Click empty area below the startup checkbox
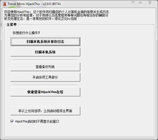Image resolution: width=158 pixels, height=140 pixels. pos(79,130)
